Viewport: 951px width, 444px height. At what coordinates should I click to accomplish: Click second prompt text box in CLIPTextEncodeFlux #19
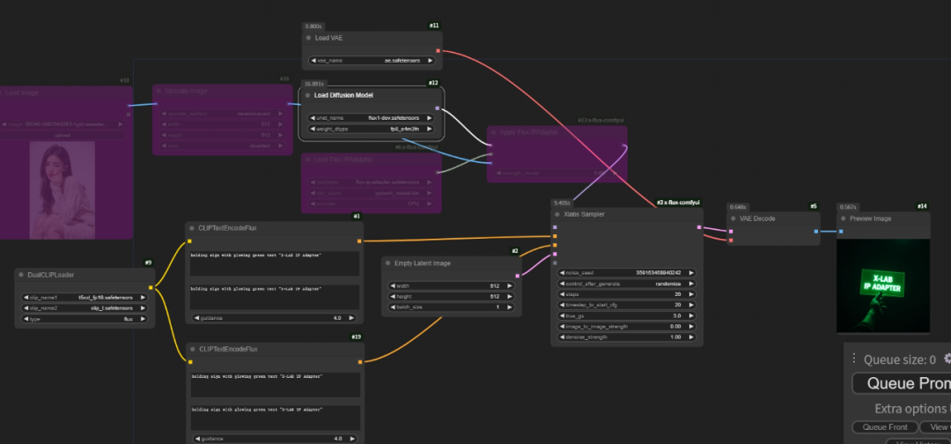[276, 418]
